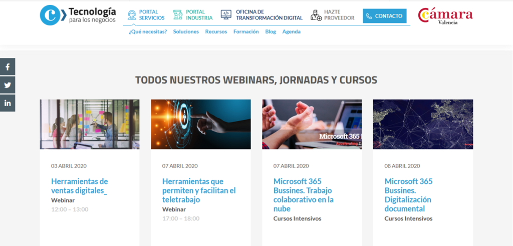The width and height of the screenshot is (513, 246).
Task: Click the Hazte Proveedor icon
Action: point(316,15)
